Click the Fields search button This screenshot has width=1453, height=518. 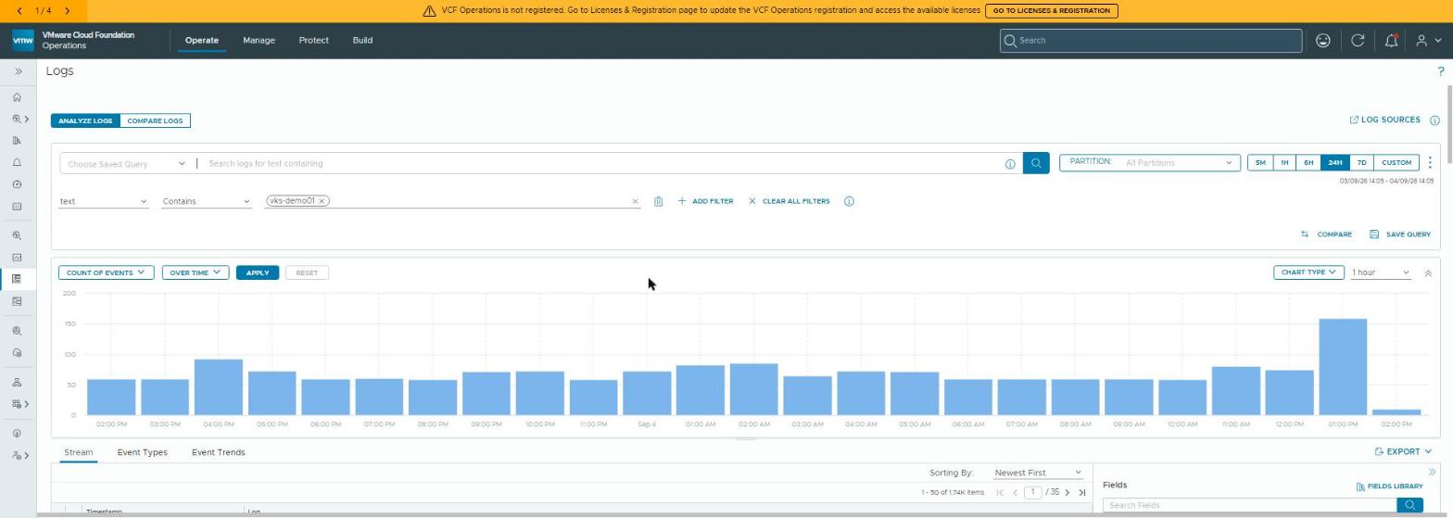(1409, 505)
